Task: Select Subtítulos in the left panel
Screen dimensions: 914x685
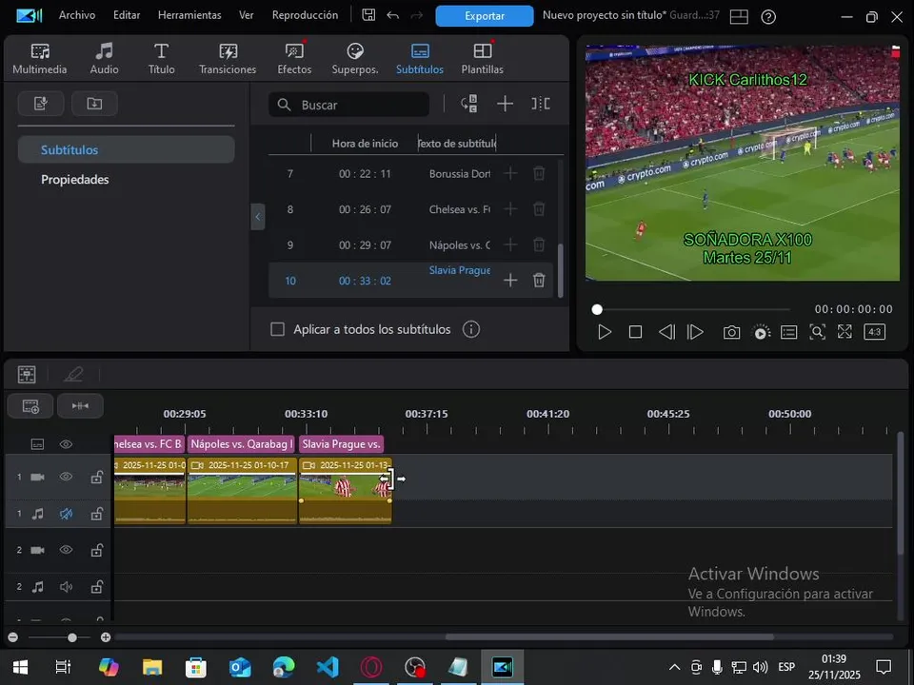Action: click(126, 149)
